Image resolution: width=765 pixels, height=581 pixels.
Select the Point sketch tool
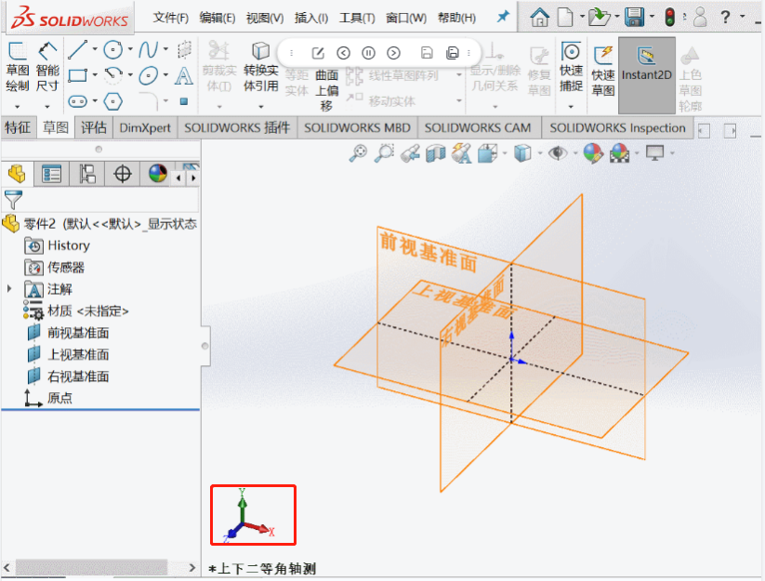pyautogui.click(x=184, y=101)
